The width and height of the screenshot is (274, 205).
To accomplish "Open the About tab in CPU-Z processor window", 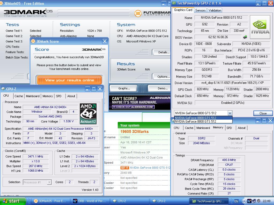I will coord(71,96).
